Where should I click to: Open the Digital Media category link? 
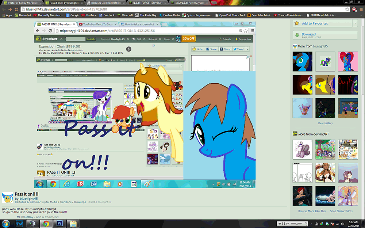pyautogui.click(x=49, y=202)
